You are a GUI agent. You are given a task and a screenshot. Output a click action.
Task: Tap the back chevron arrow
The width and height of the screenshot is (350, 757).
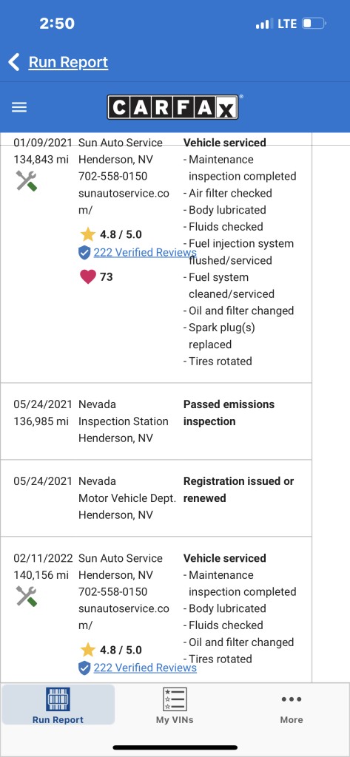point(14,62)
